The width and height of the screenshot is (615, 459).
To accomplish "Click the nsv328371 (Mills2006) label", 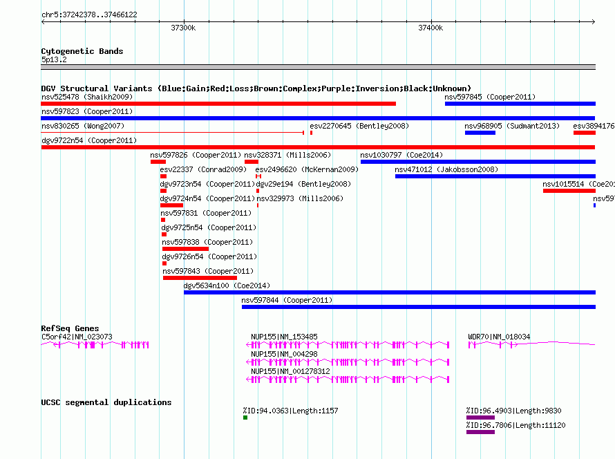I will coord(287,155).
